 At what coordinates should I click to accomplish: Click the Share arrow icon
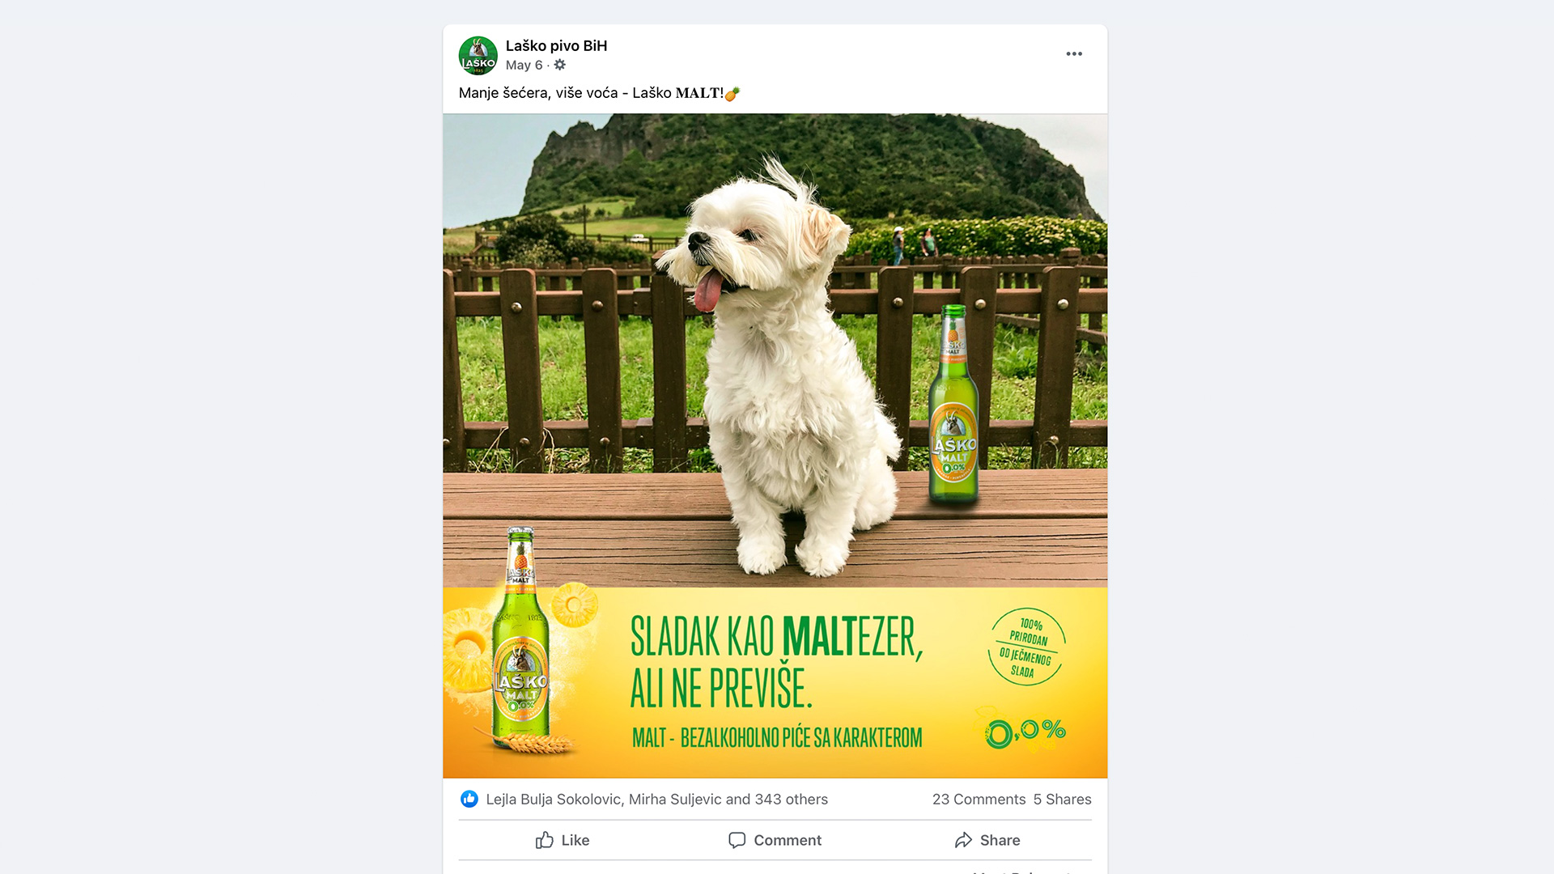(x=963, y=840)
